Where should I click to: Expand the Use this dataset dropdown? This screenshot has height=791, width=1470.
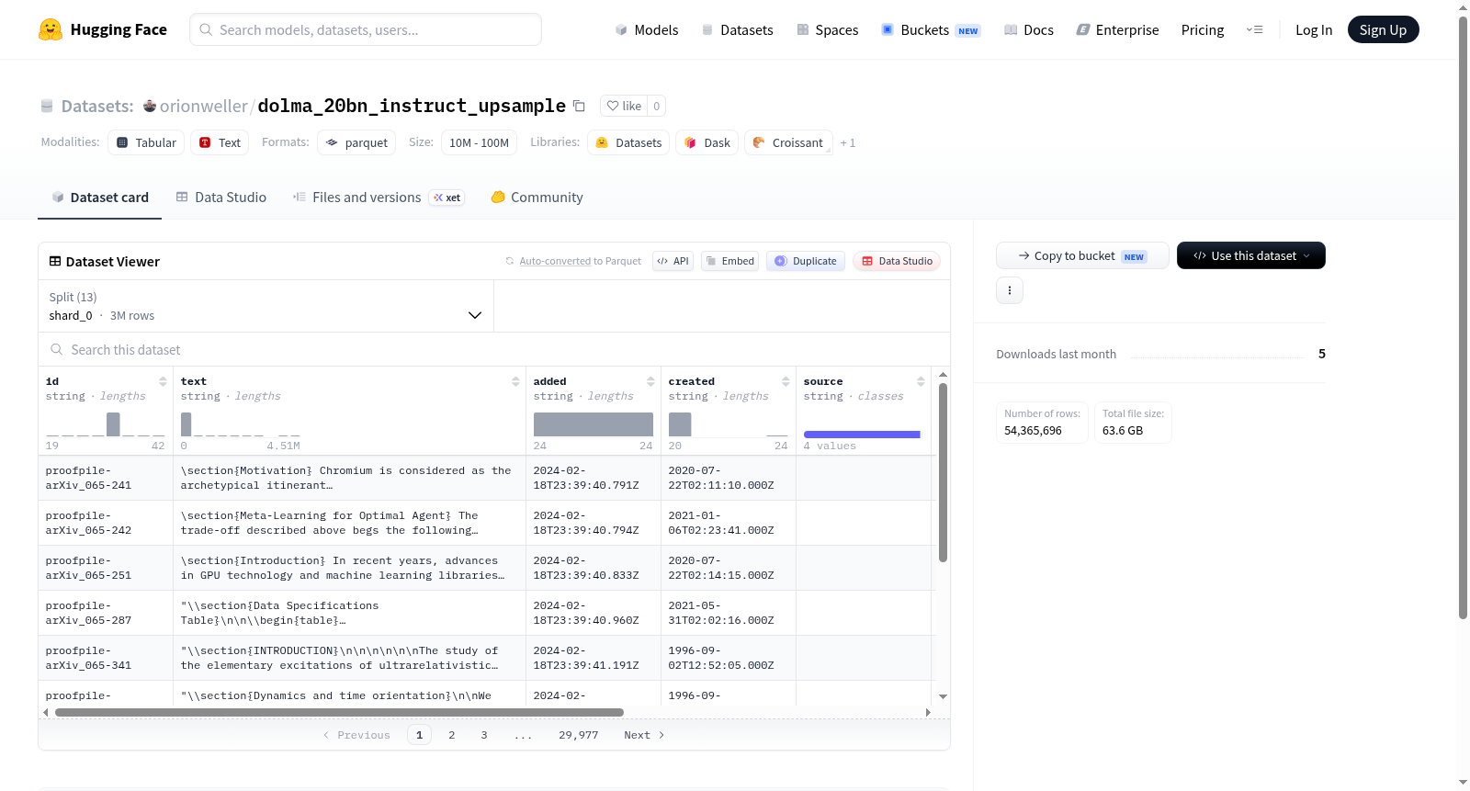(1251, 255)
